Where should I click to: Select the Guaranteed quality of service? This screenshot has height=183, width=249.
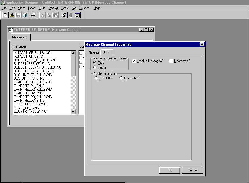pos(121,78)
